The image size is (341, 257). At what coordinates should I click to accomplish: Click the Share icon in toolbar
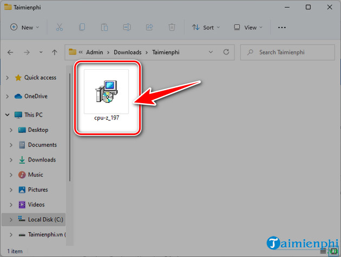149,28
